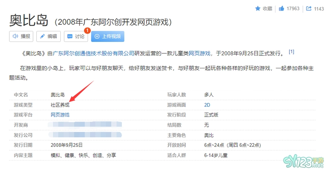Click the 无 value in 结局数 row
Screen dimensions: 326x170
click(x=207, y=125)
